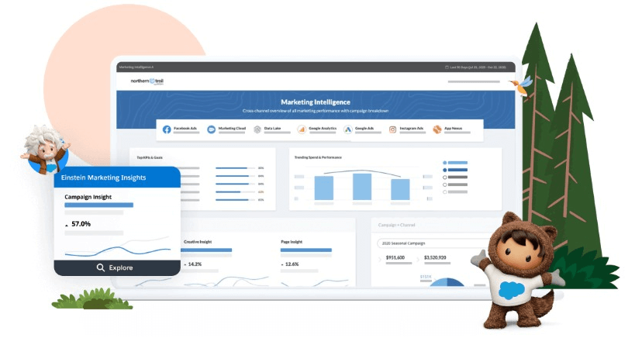Select the Facebook Ads label

click(185, 128)
